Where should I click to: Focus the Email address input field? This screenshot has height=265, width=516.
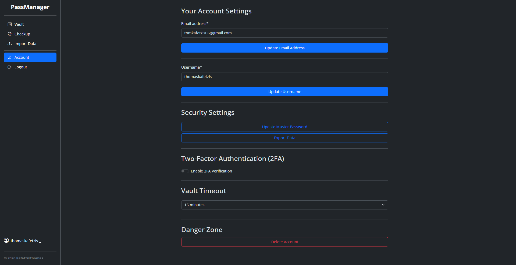[x=284, y=33]
